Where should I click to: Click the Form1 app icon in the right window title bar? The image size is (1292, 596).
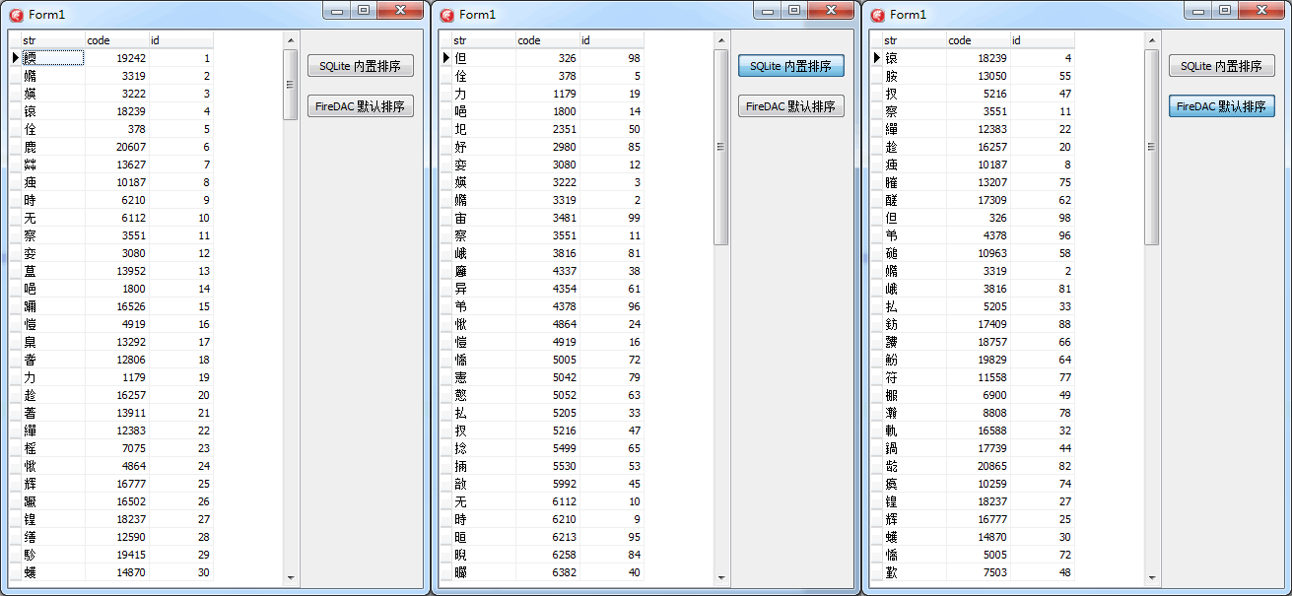877,14
